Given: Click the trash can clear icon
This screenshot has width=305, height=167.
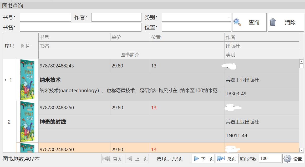Looking at the screenshot, I should 272,22.
